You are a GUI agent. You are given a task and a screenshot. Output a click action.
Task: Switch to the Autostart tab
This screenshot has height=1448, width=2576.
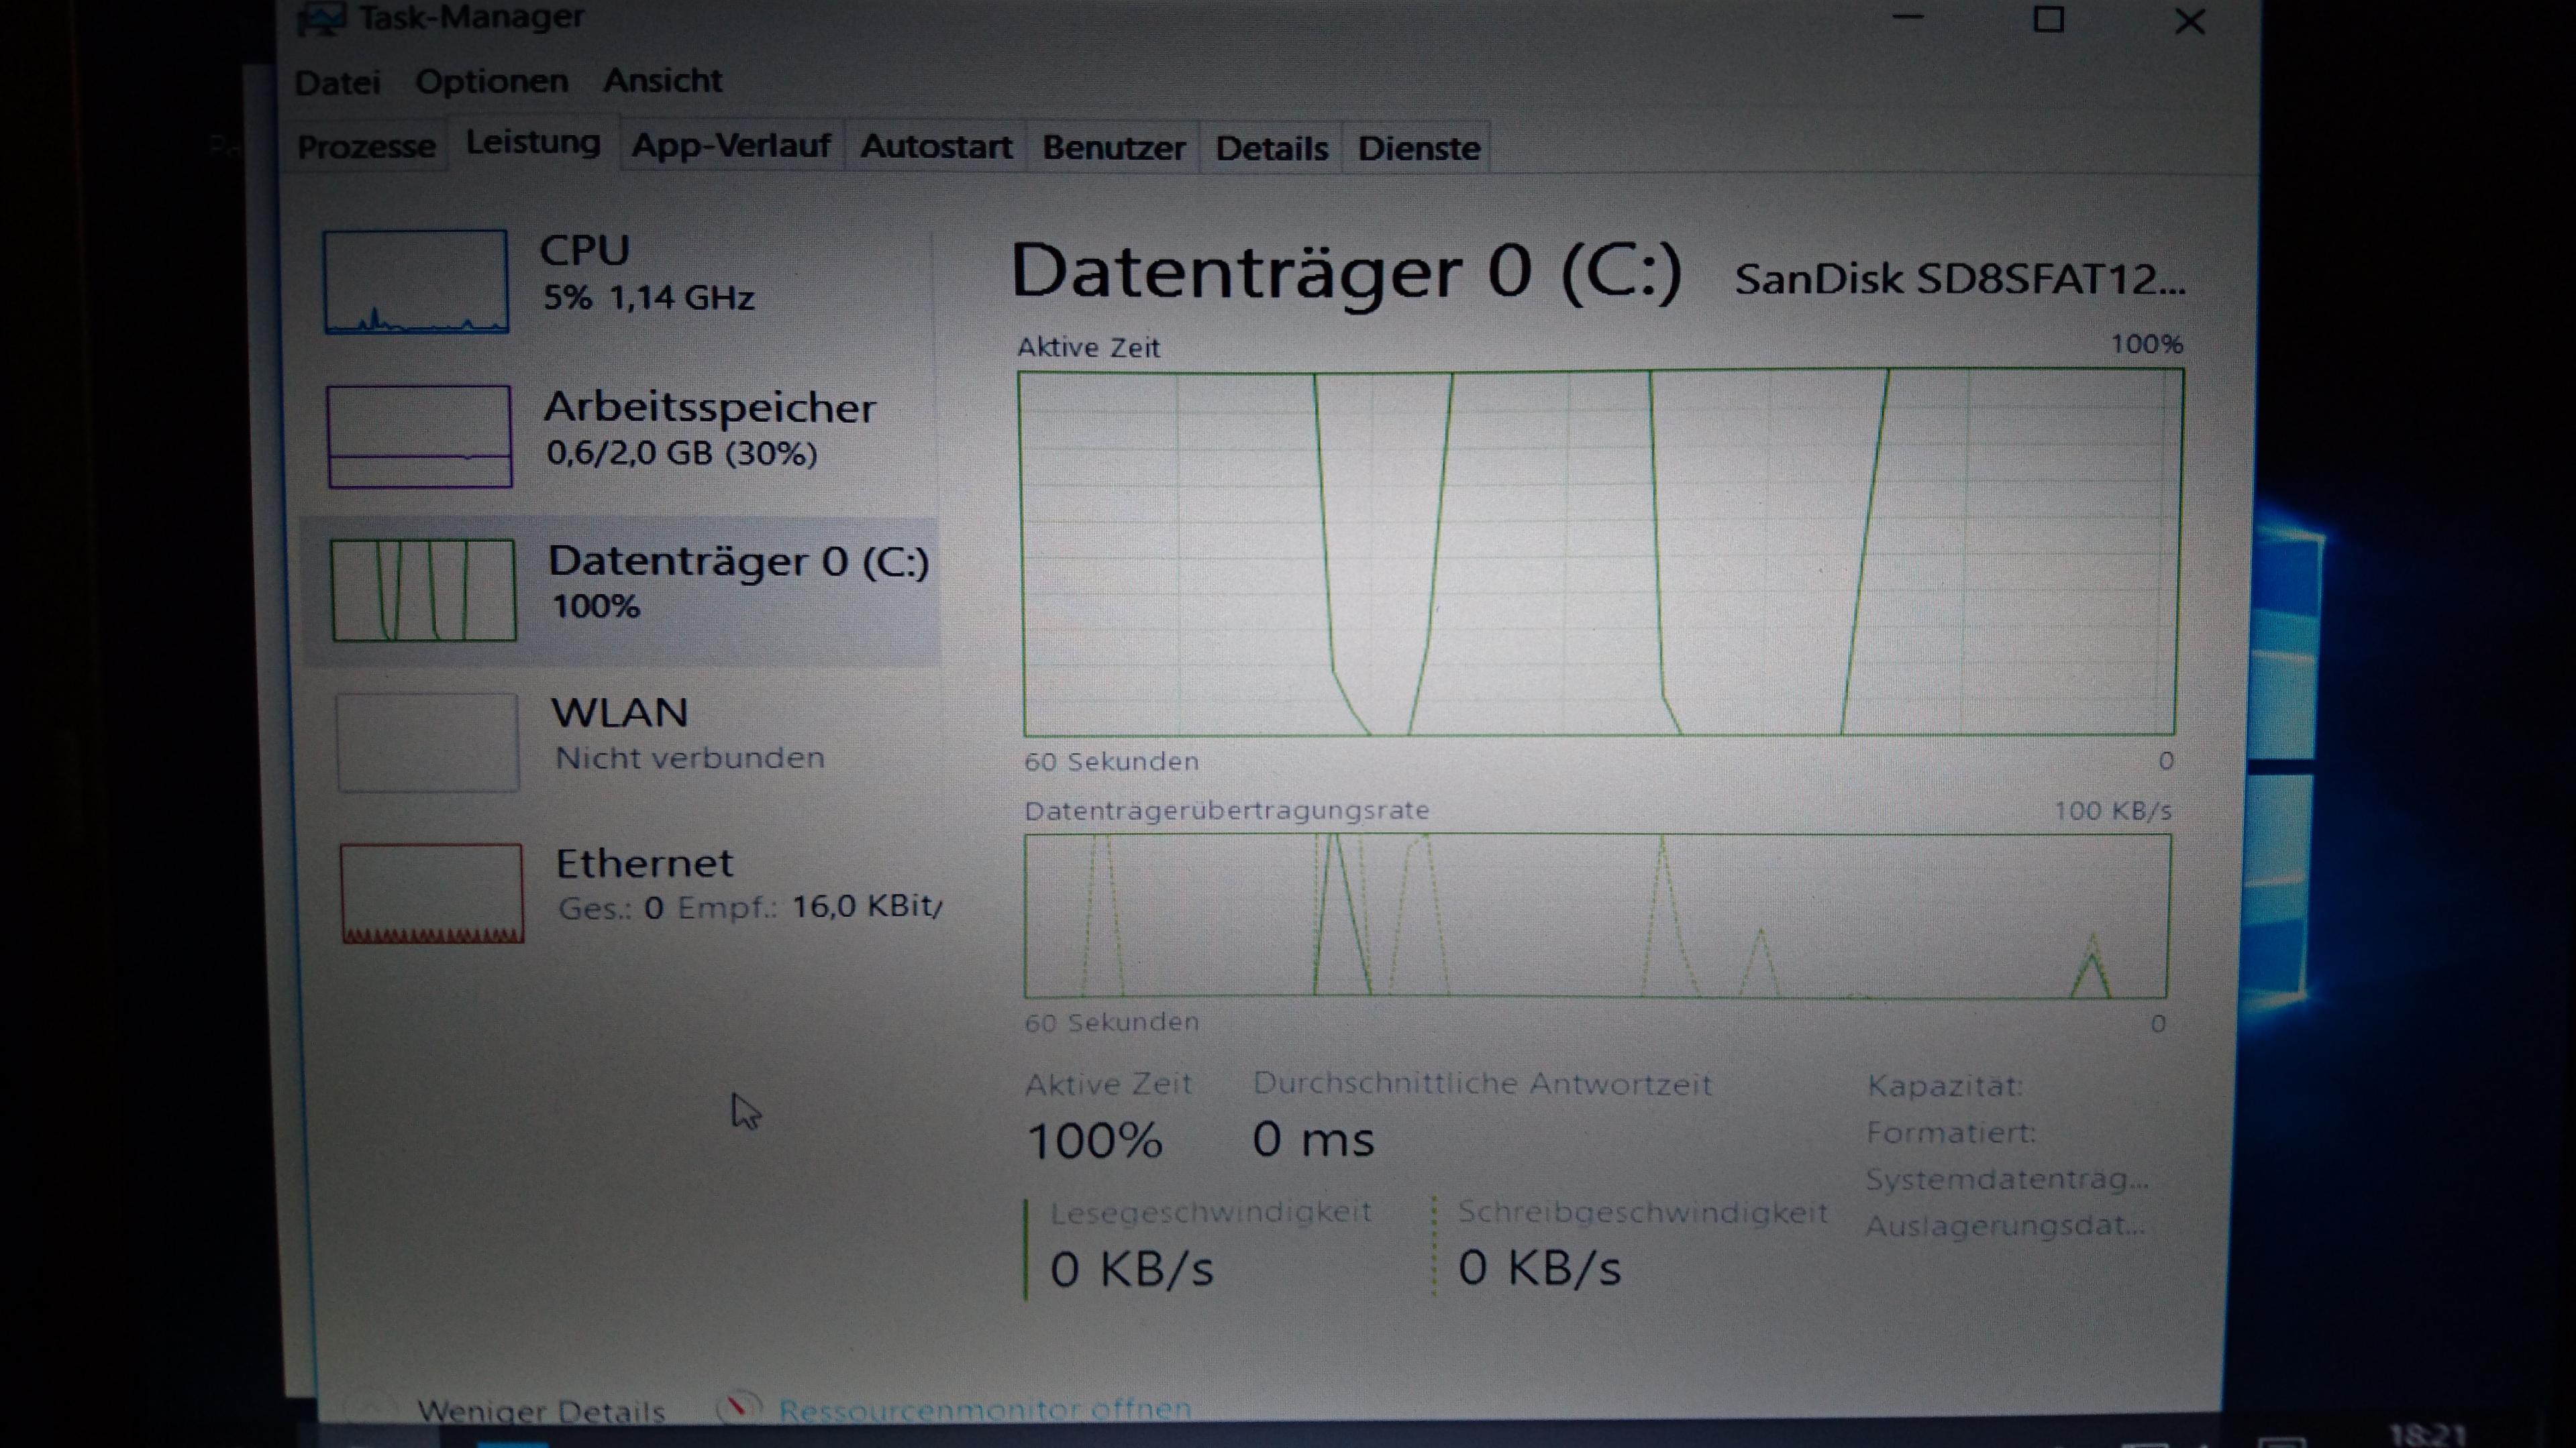click(936, 147)
